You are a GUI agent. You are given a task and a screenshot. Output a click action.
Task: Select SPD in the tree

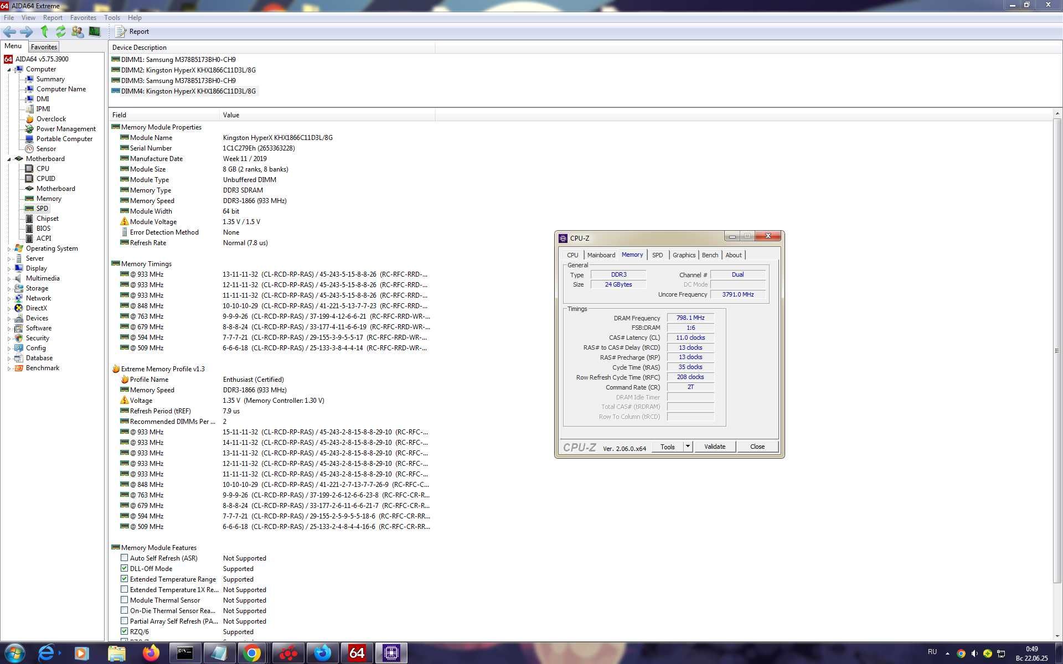(x=42, y=209)
